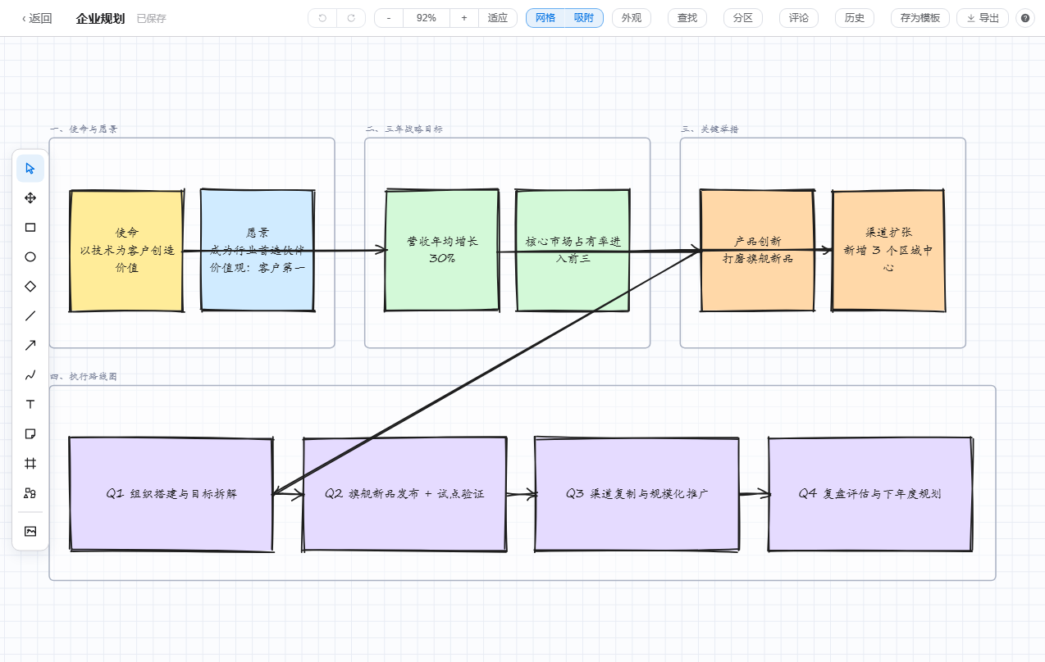Click the 92% zoom level display
Viewport: 1045px width, 662px height.
(x=427, y=18)
